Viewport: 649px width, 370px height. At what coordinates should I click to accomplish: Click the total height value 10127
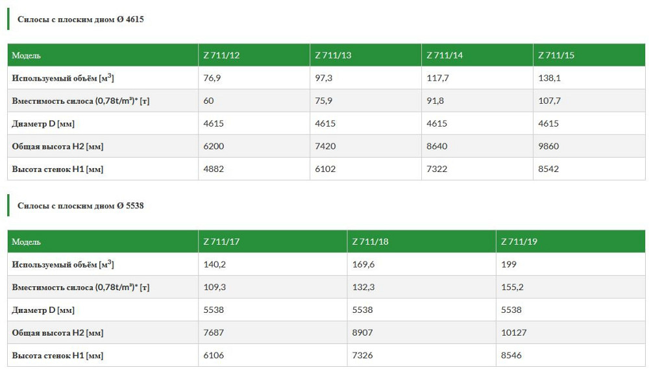pyautogui.click(x=514, y=332)
